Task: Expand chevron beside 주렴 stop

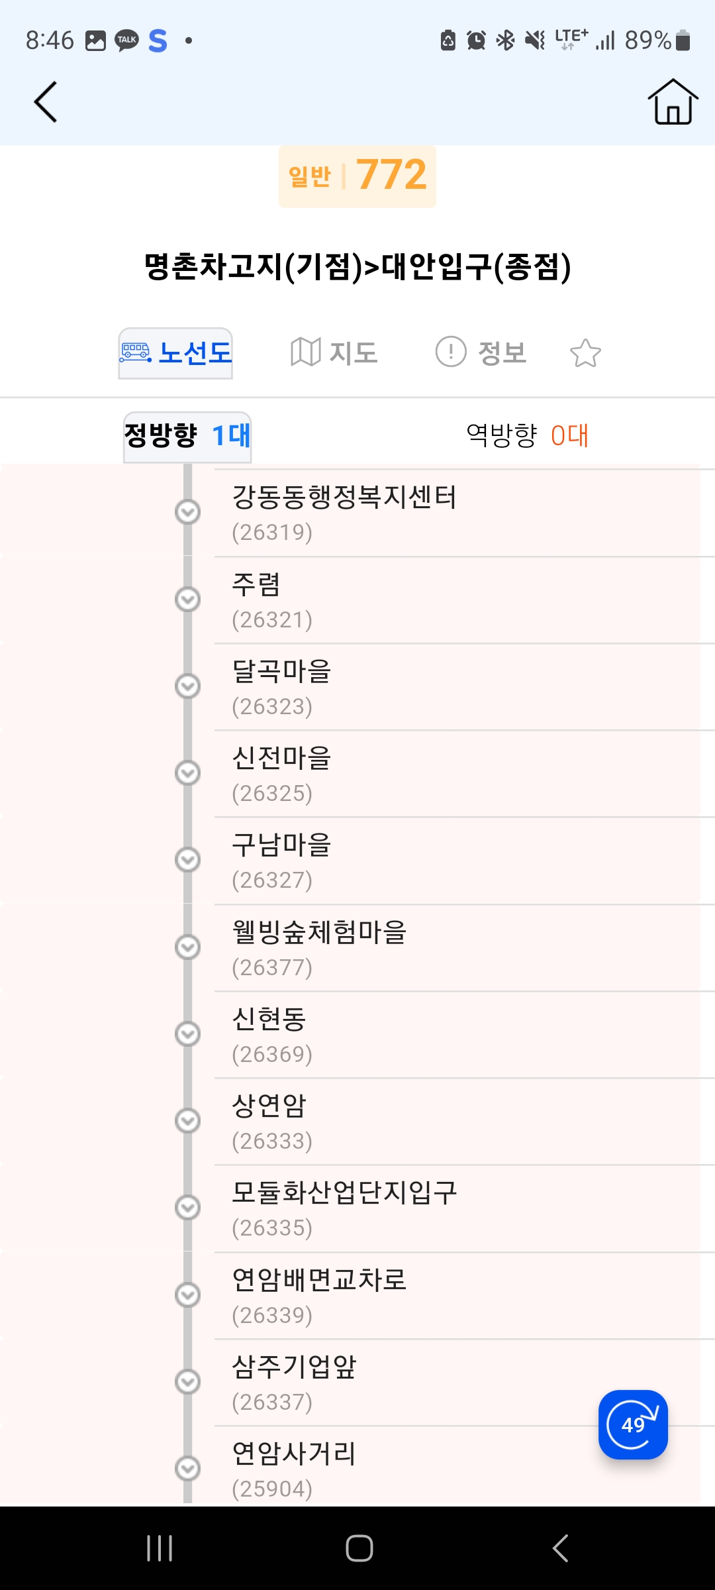Action: [x=188, y=600]
